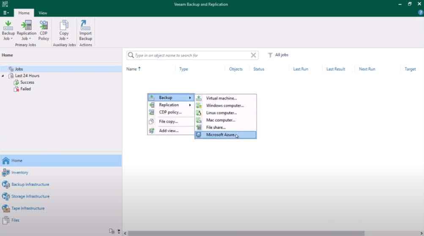
Task: Sort by the Name column header
Action: tap(132, 69)
